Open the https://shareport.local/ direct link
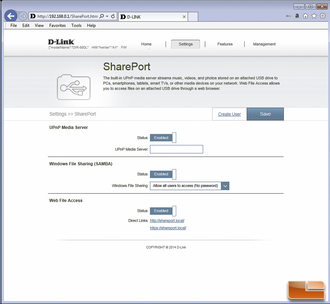The image size is (330, 304). click(x=168, y=228)
